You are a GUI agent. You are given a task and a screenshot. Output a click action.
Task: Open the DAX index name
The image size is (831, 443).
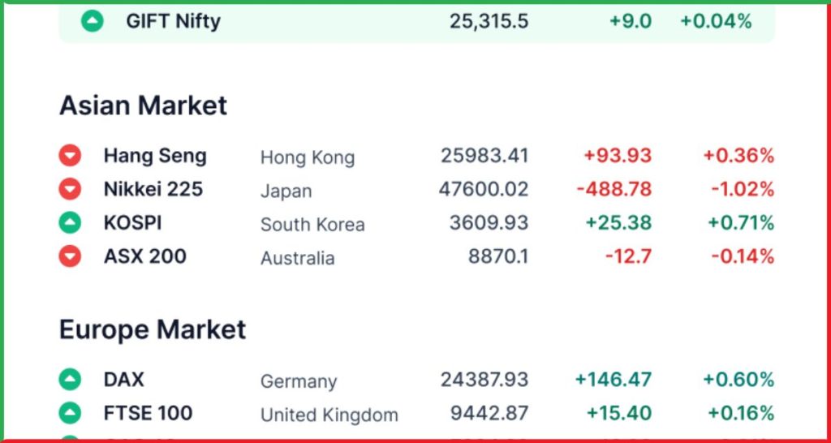coord(124,380)
